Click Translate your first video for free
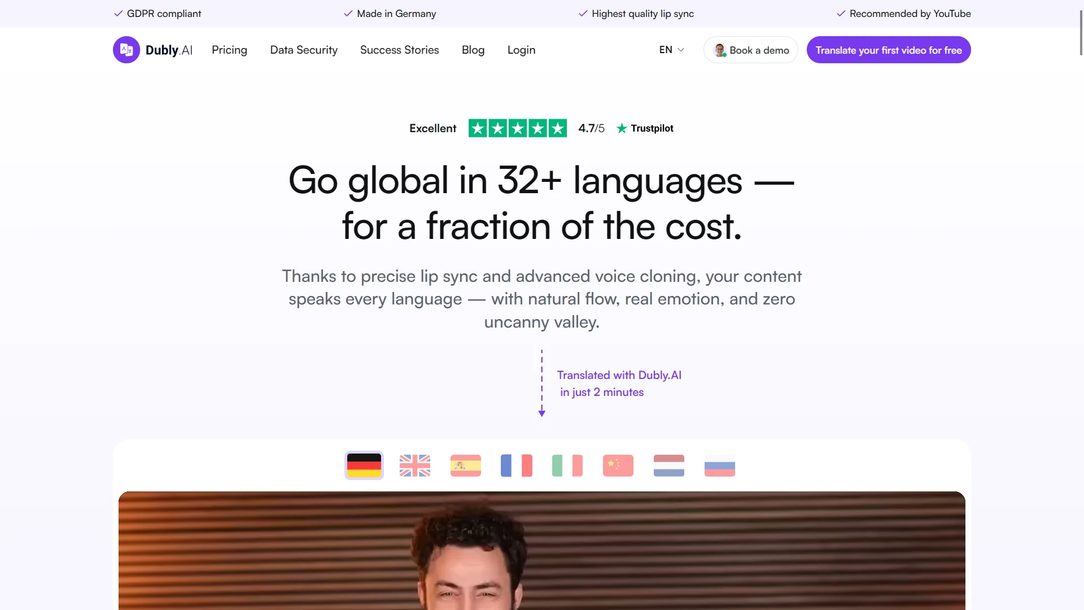Image resolution: width=1084 pixels, height=610 pixels. [889, 50]
